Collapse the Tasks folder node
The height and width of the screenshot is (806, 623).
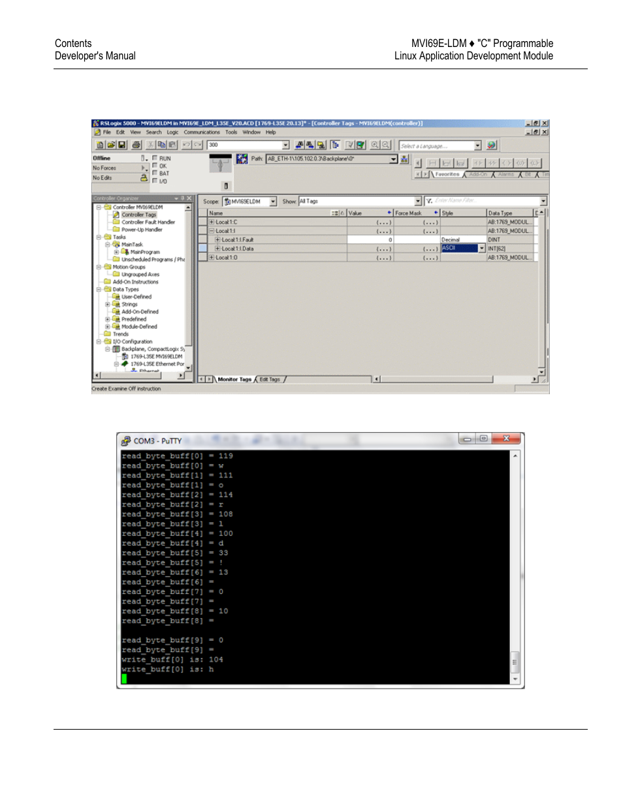[99, 237]
